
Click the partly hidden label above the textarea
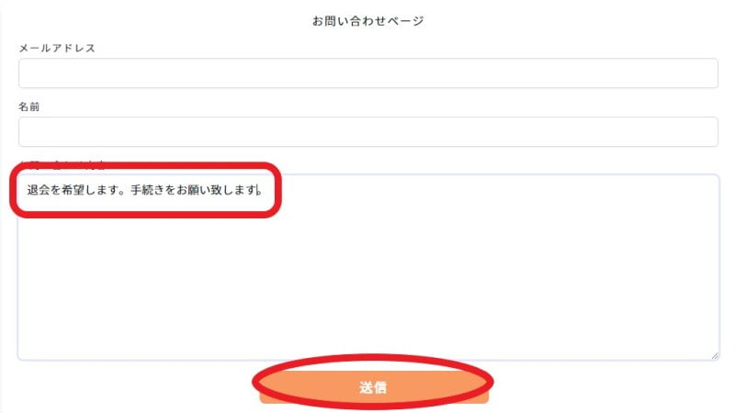point(62,164)
